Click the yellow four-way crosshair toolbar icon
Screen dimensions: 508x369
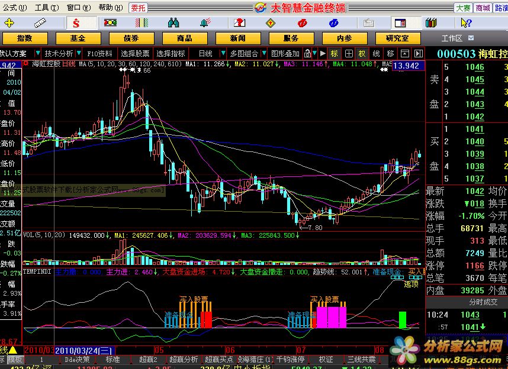coord(9,23)
